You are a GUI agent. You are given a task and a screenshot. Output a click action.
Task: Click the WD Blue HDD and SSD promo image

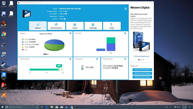tap(141, 42)
